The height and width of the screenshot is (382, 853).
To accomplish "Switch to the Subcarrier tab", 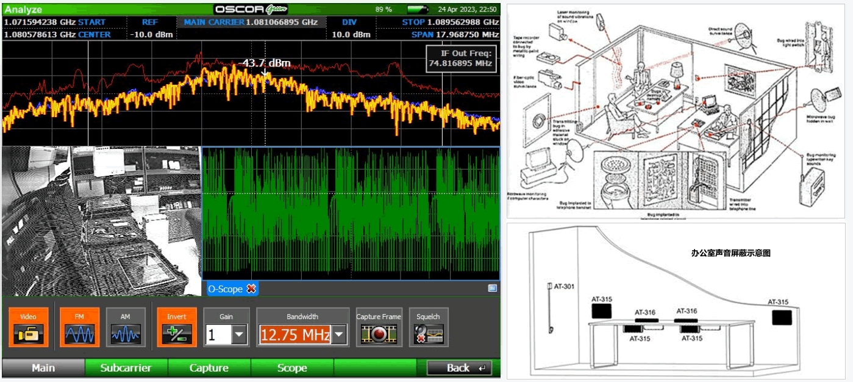I will click(126, 368).
